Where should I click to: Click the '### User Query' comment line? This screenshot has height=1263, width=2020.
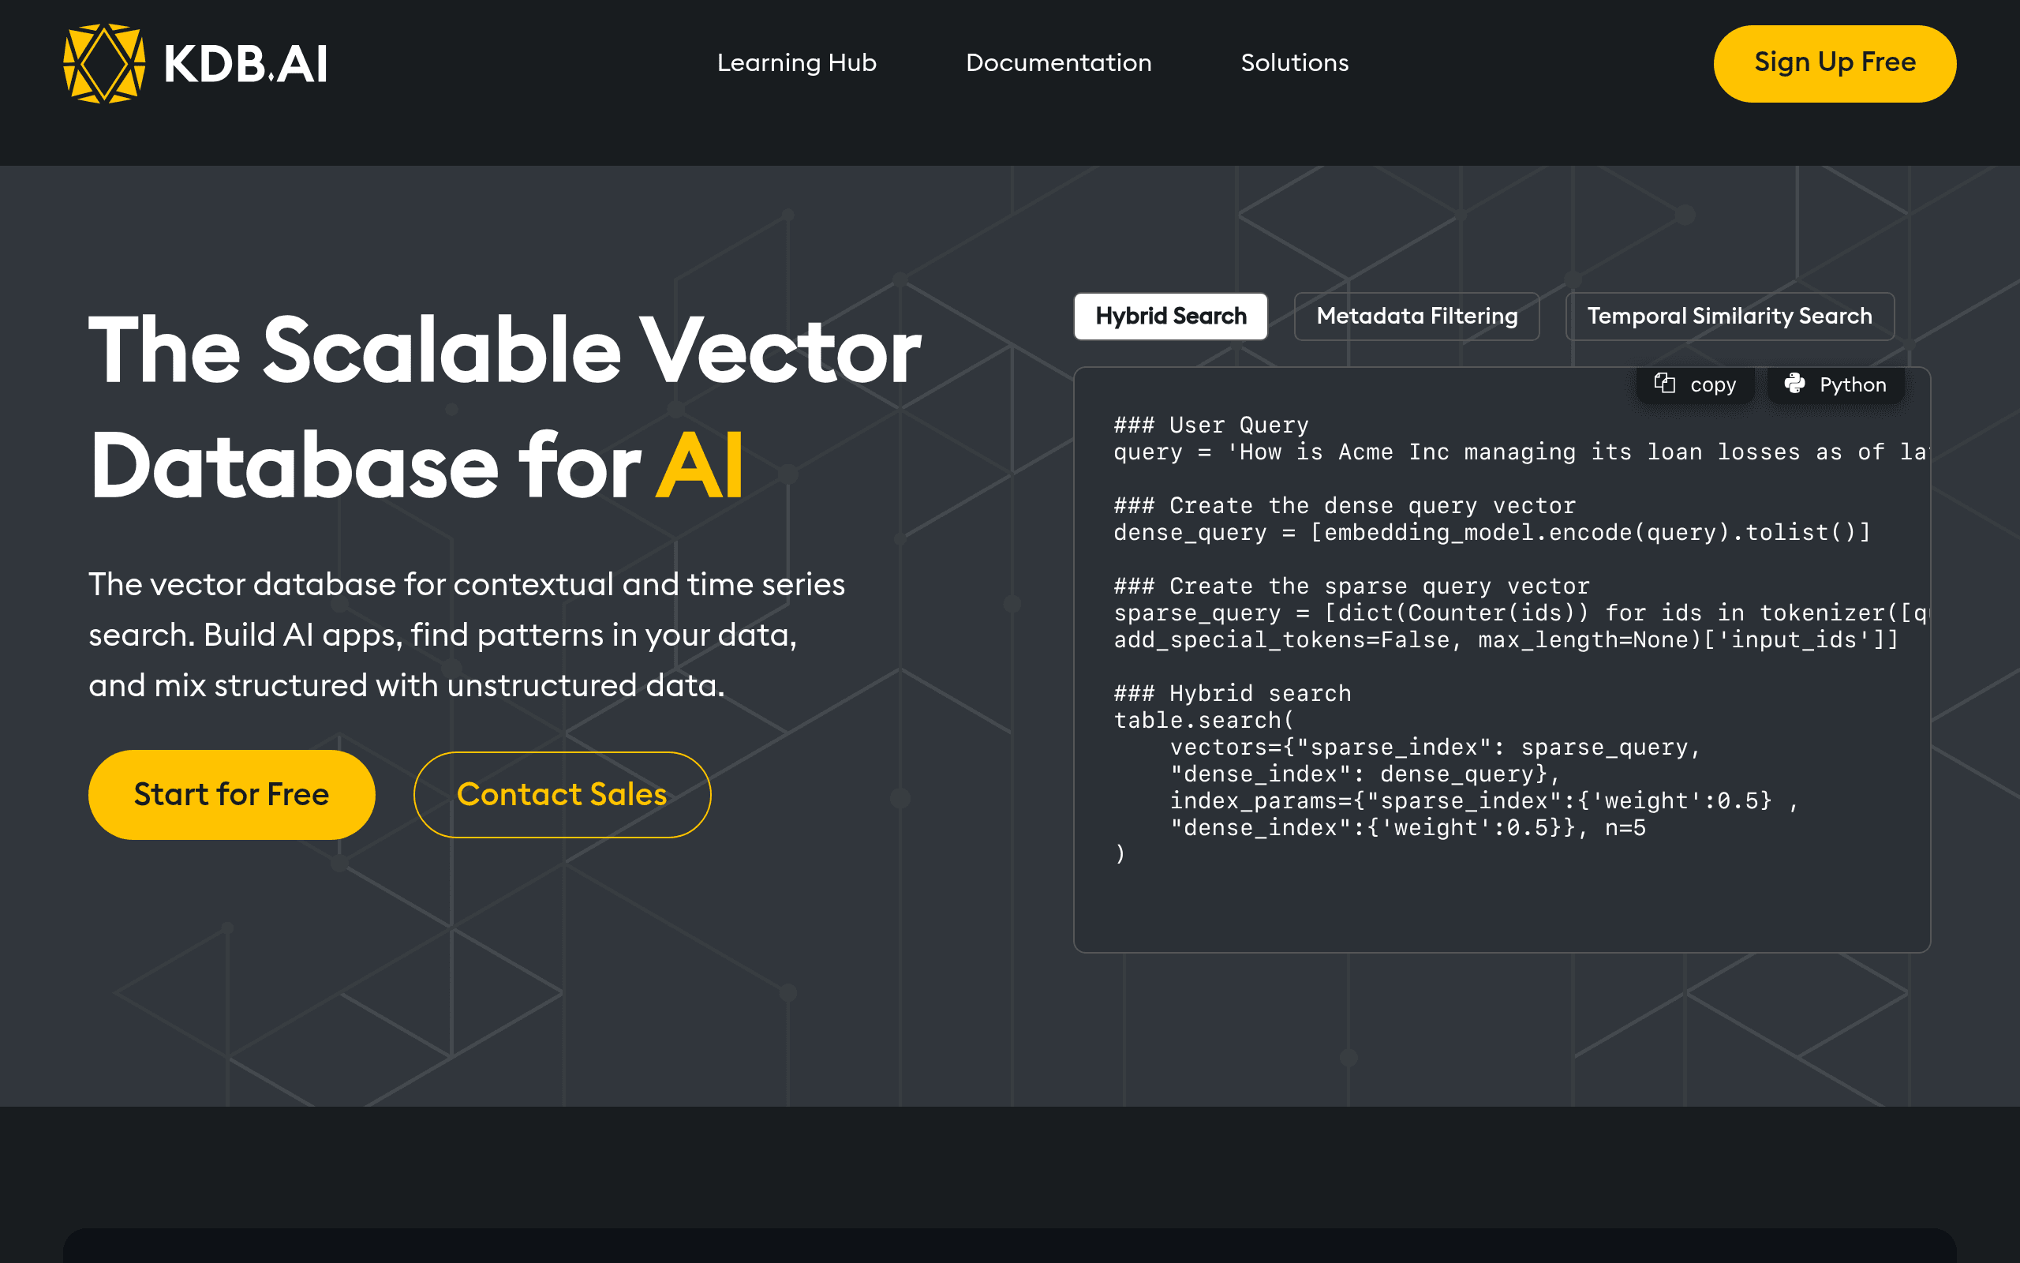coord(1211,425)
